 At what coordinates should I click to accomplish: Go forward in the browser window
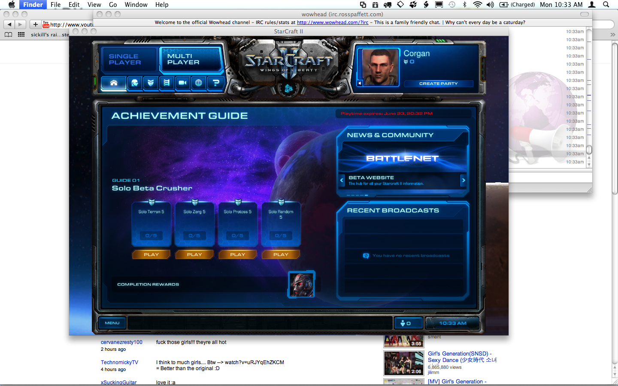[x=20, y=24]
